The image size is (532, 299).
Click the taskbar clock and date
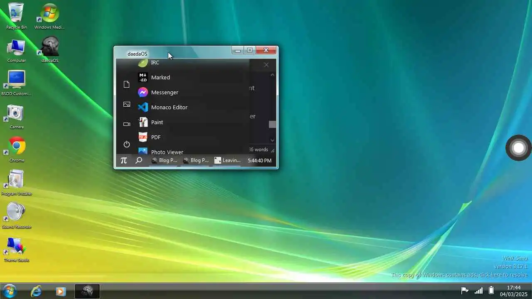tap(514, 291)
